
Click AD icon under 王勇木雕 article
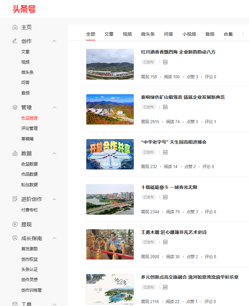165,242
